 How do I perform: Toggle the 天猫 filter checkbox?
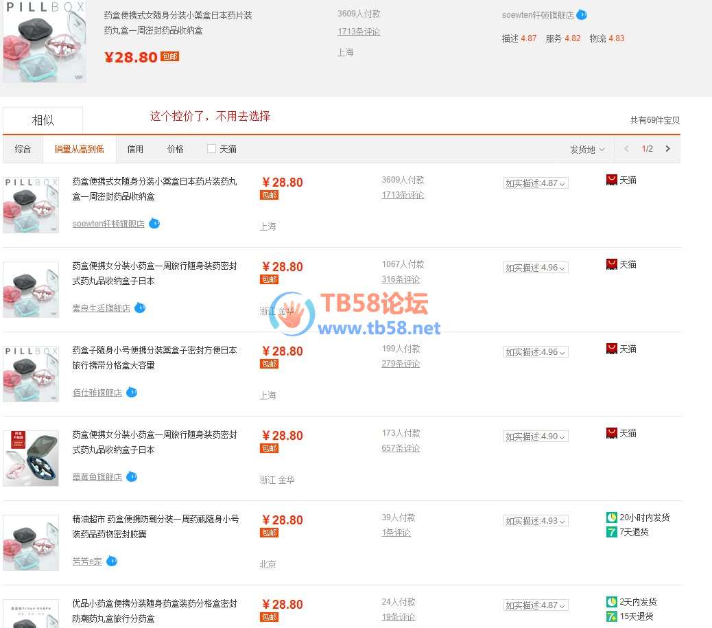tap(211, 149)
